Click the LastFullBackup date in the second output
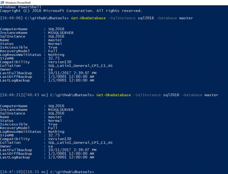Image resolution: width=228 pixels, height=174 pixels. pos(72,150)
